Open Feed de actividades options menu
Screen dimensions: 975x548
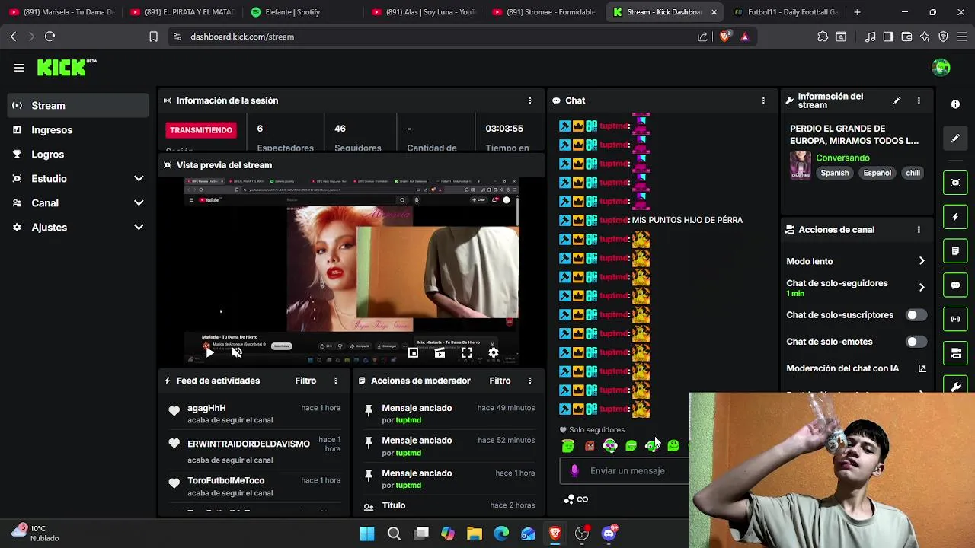[x=336, y=381]
